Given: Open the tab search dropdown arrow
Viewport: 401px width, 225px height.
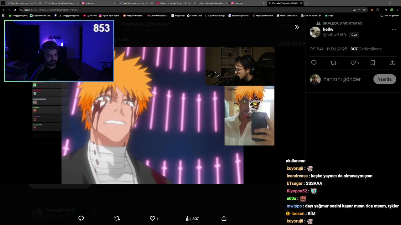Looking at the screenshot, I should (x=3, y=3).
